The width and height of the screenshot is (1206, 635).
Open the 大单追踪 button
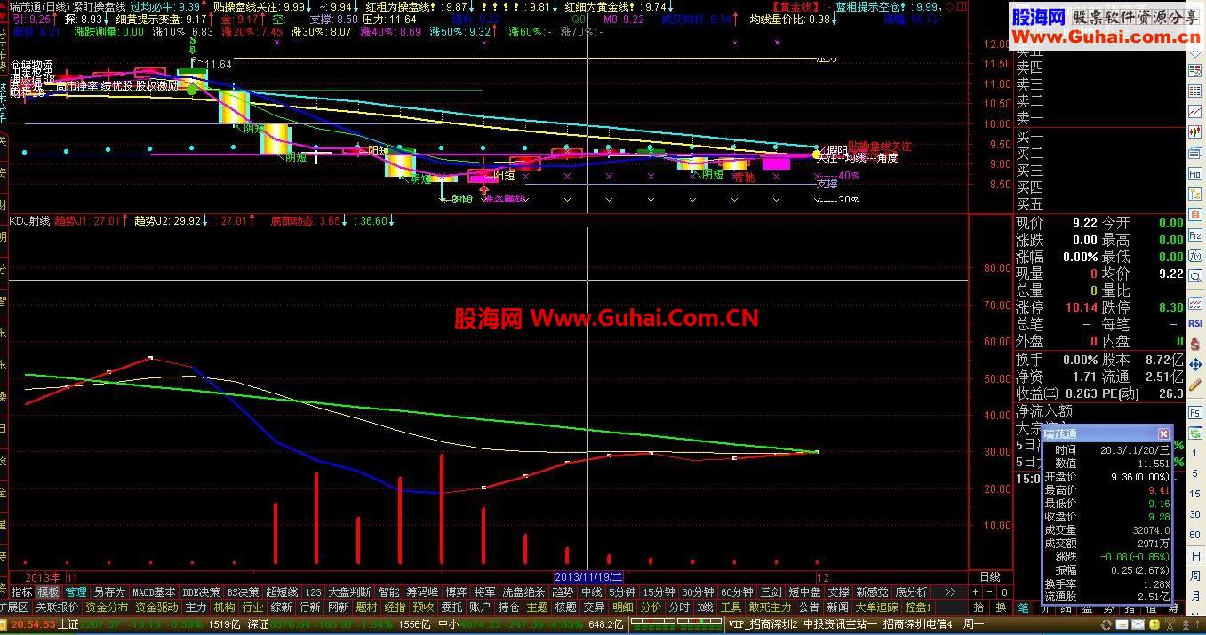tap(876, 607)
